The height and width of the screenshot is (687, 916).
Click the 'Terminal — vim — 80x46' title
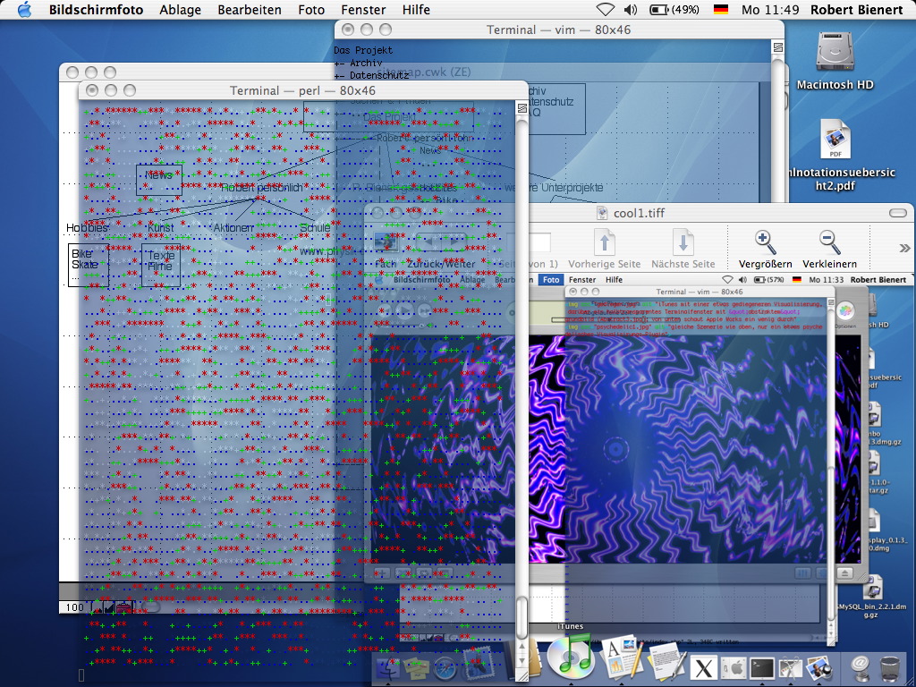tap(558, 30)
